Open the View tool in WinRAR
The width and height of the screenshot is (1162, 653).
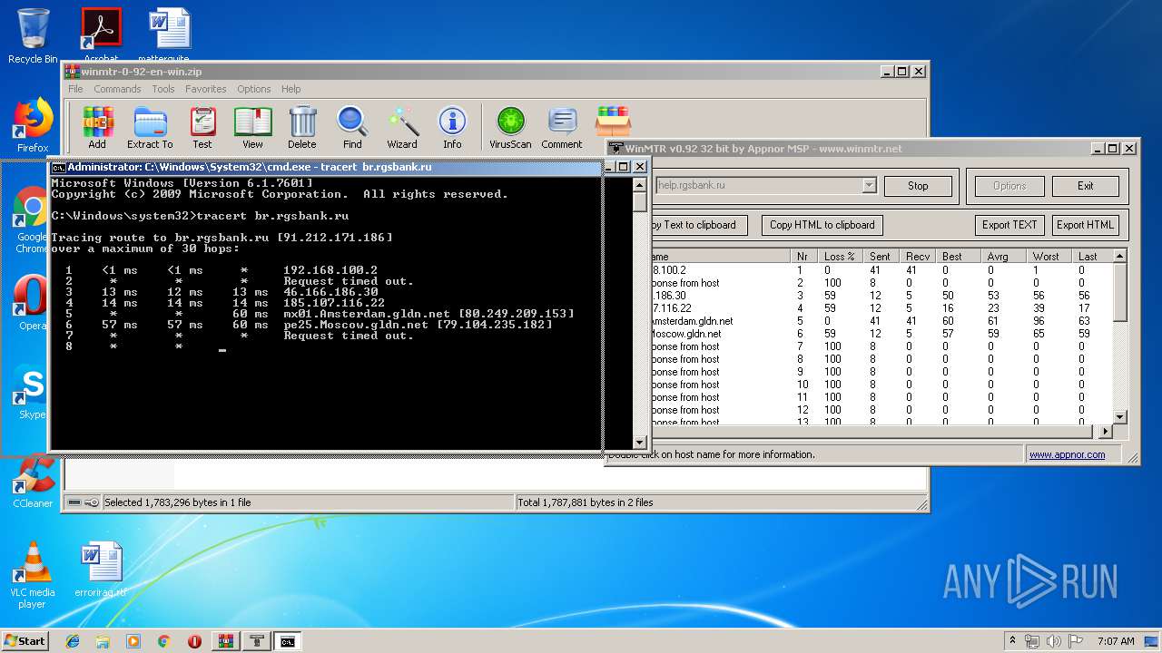[x=252, y=128]
